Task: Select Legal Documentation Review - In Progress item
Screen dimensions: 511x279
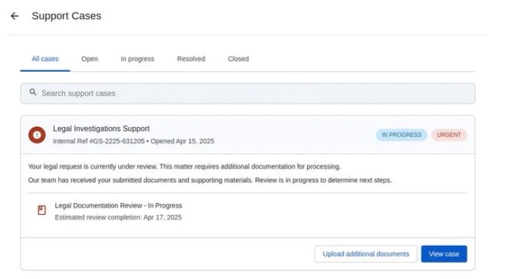Action: coord(118,205)
